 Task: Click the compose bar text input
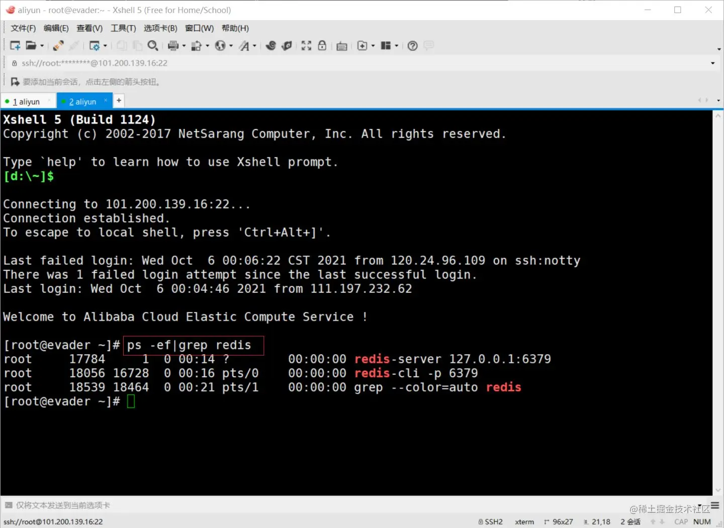pos(352,505)
